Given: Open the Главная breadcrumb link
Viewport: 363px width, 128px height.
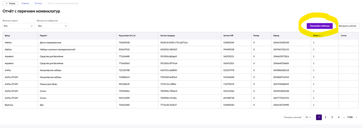Looking at the screenshot, I should pos(25,3).
